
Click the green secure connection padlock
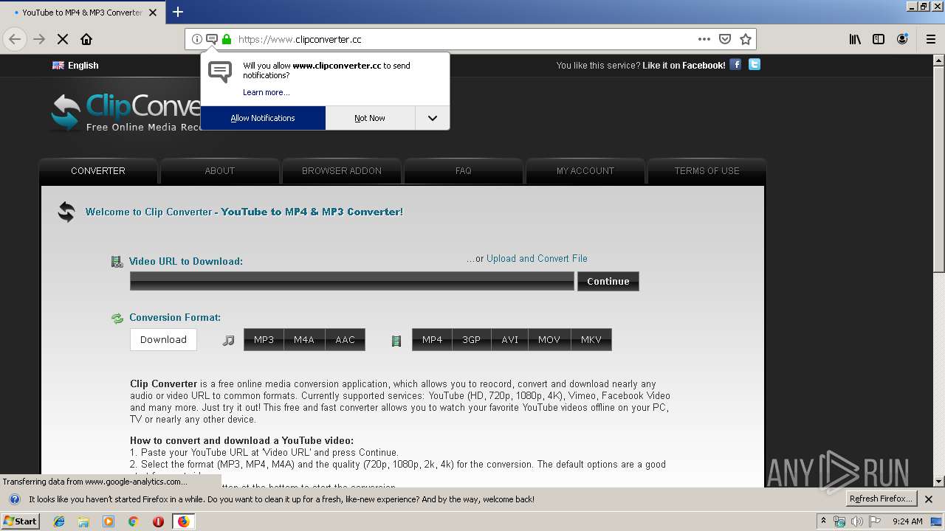[x=227, y=39]
